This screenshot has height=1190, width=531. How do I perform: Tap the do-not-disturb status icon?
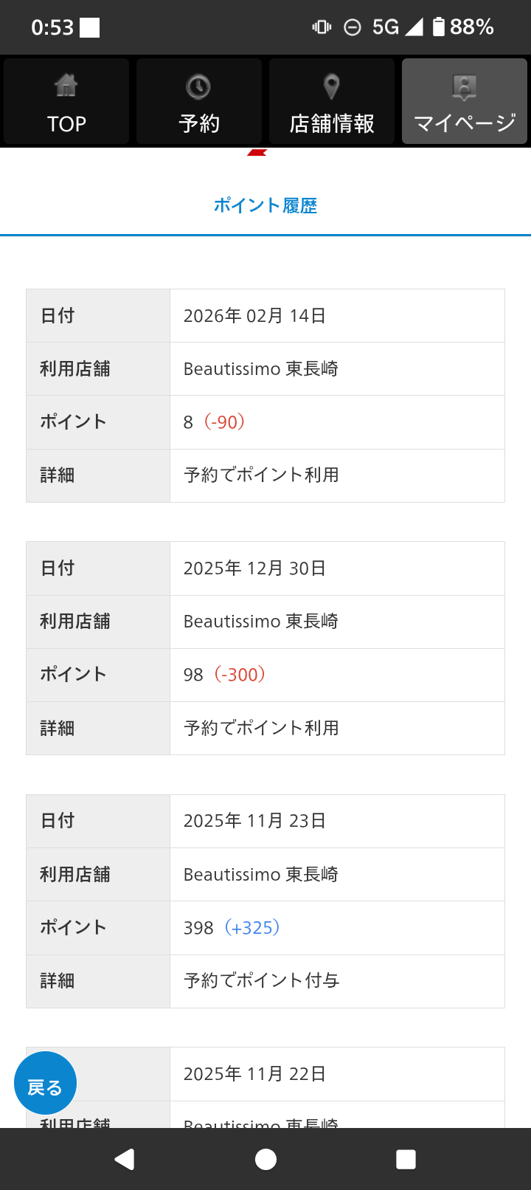pos(353,27)
